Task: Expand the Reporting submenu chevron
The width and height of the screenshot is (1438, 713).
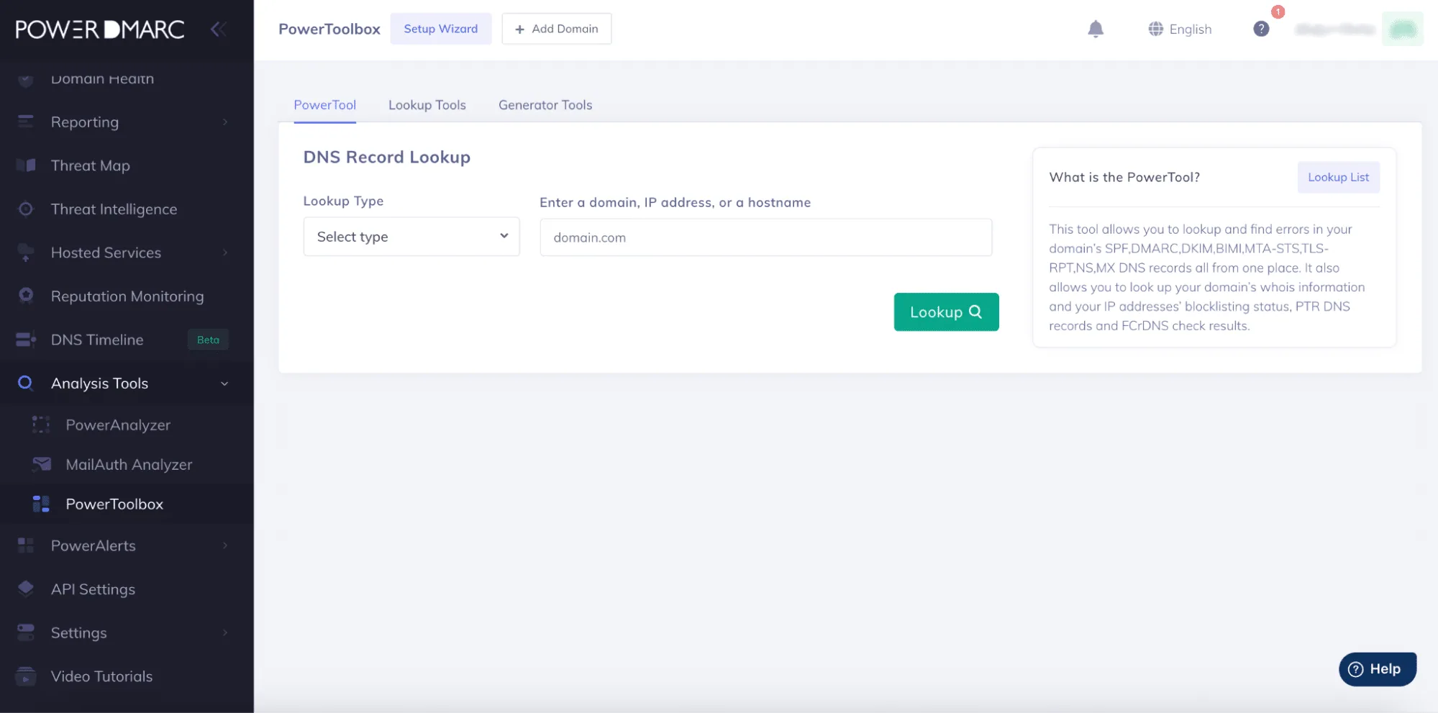Action: (225, 122)
